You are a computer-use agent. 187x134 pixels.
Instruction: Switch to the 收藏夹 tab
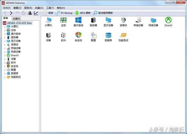click(16, 18)
